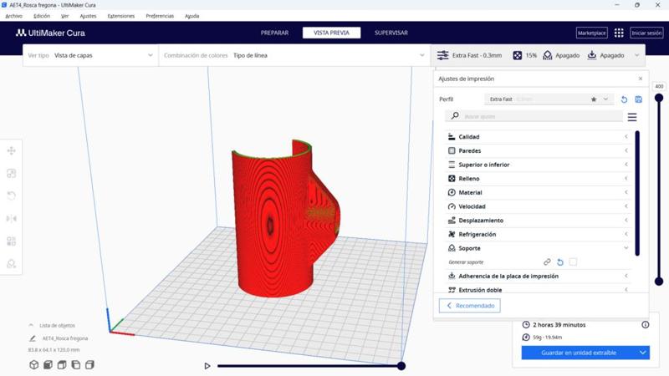Go back to Recomendado settings
This screenshot has width=669, height=376.
click(x=470, y=306)
